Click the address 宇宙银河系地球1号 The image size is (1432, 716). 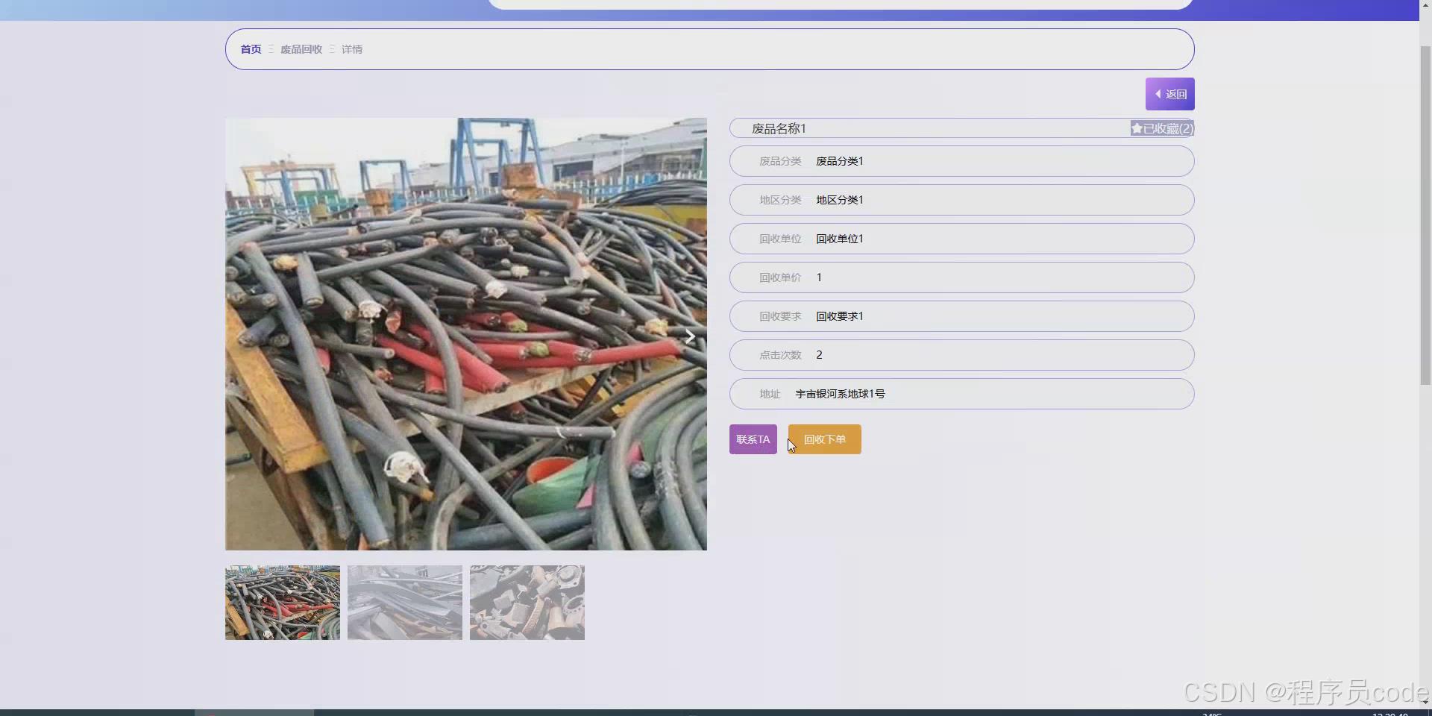click(840, 394)
